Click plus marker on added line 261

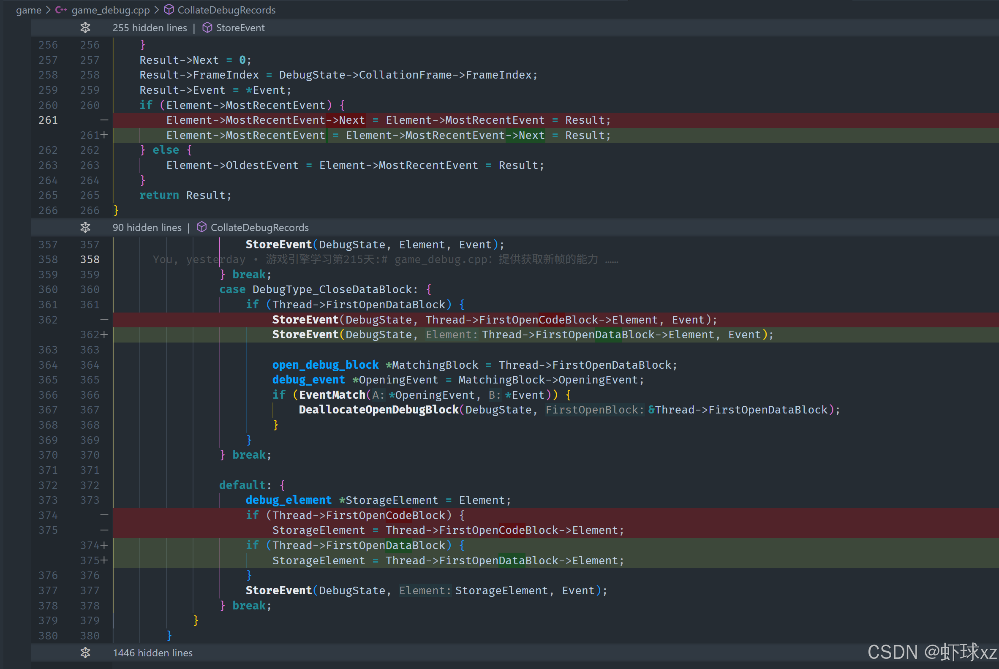pos(104,135)
